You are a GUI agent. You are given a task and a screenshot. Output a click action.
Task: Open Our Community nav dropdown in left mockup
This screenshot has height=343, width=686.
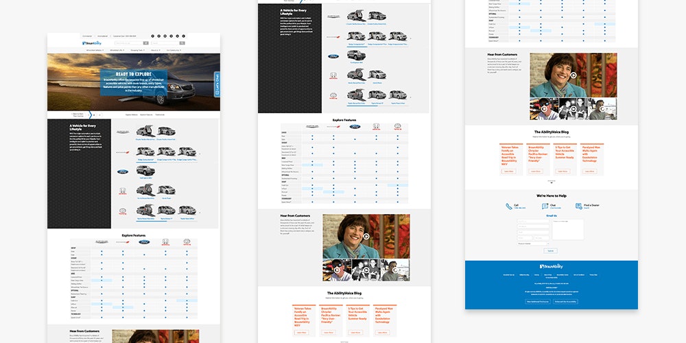[x=174, y=50]
